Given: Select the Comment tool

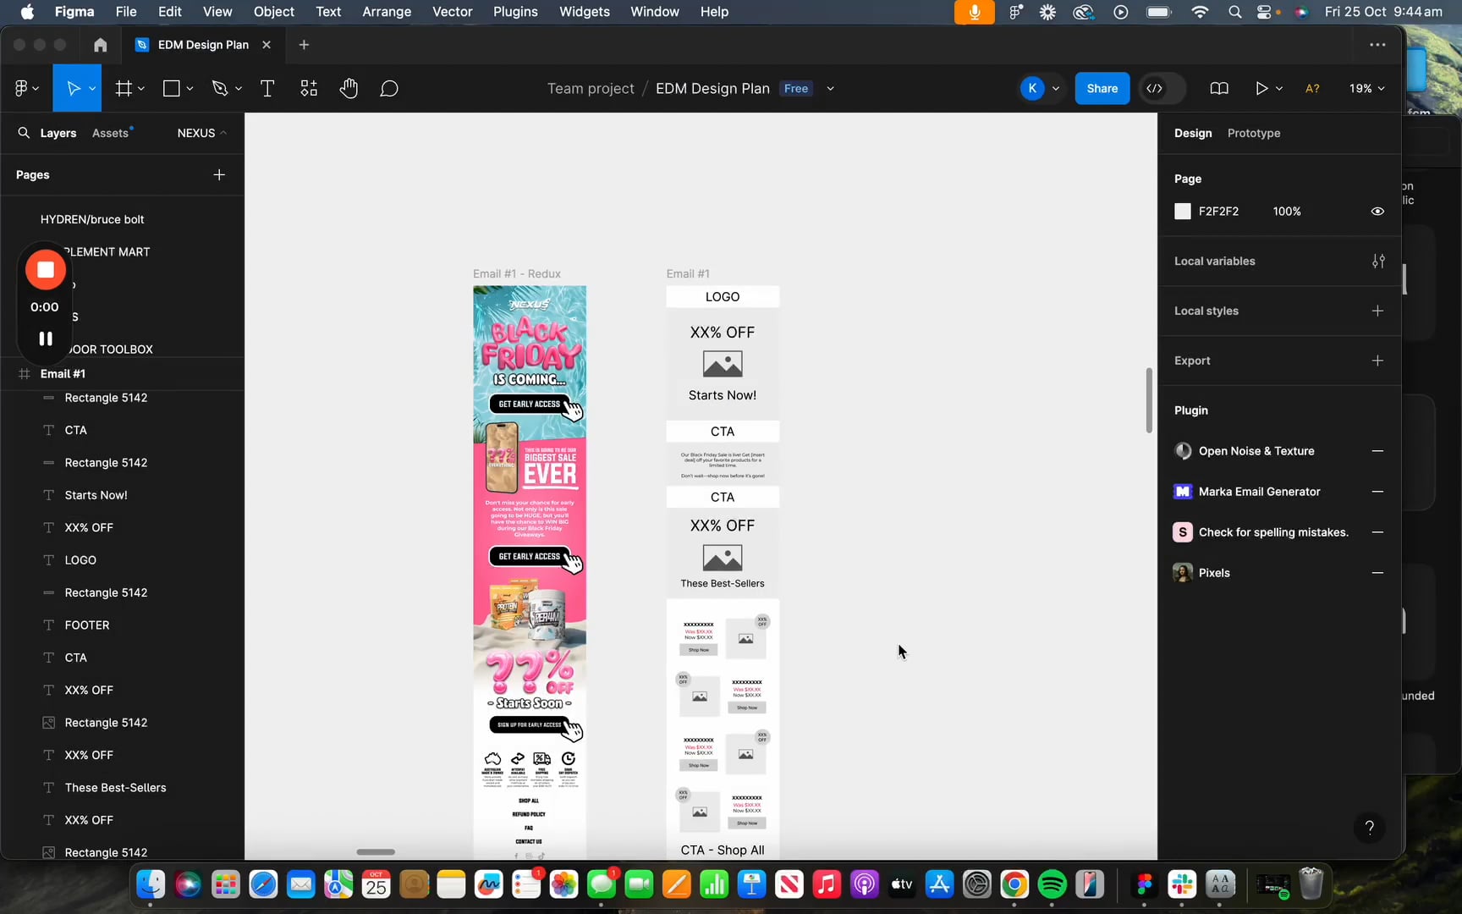Looking at the screenshot, I should [x=389, y=88].
